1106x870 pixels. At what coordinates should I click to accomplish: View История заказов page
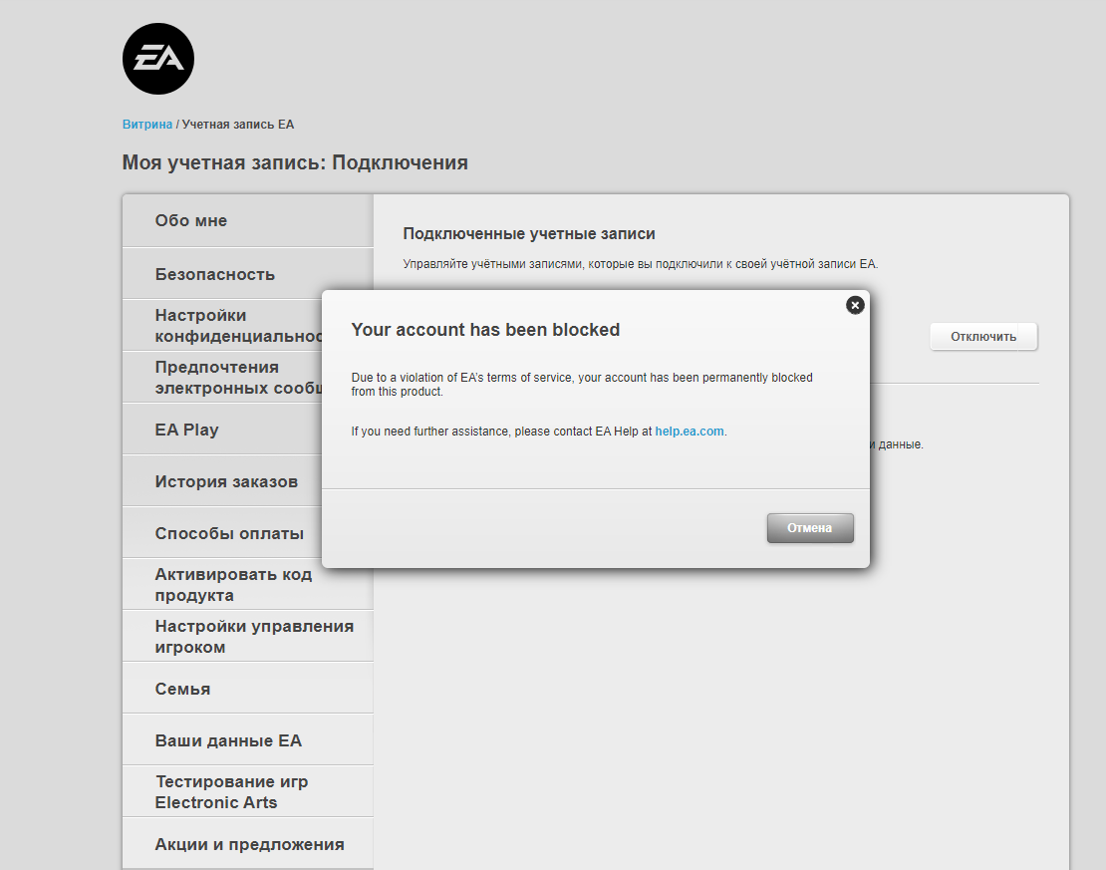pyautogui.click(x=226, y=481)
